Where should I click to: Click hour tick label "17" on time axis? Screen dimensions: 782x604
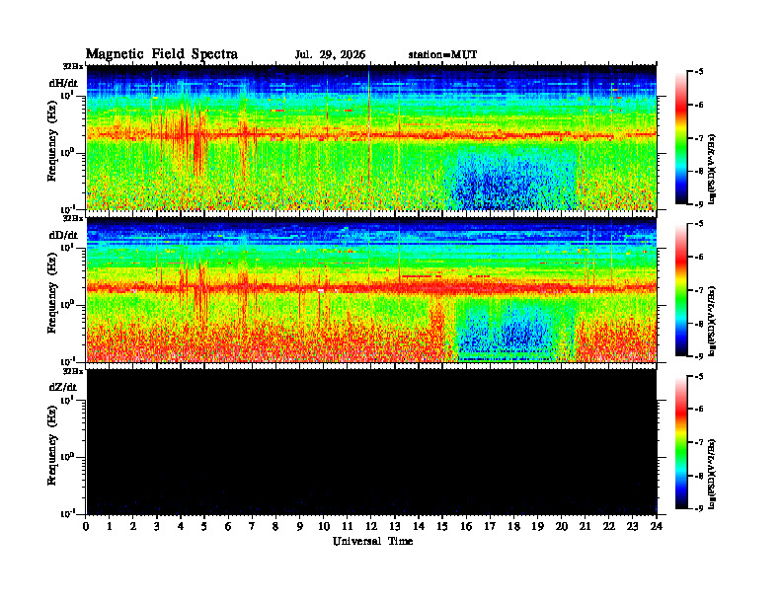click(491, 527)
